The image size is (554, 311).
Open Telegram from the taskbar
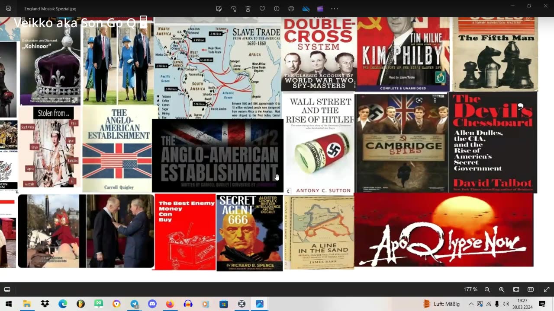click(134, 304)
